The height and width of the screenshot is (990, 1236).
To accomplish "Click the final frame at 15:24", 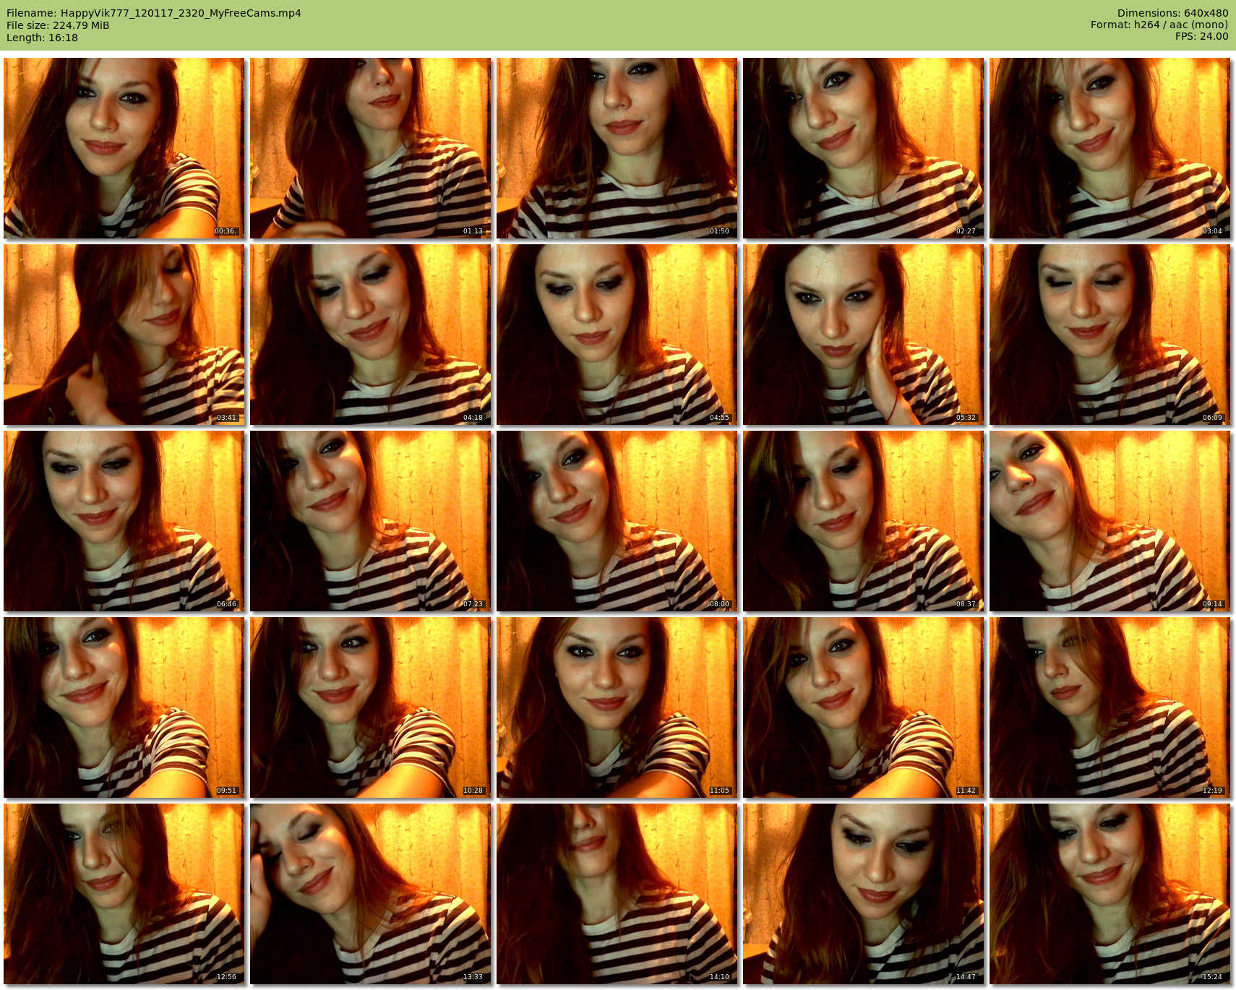I will (1110, 894).
